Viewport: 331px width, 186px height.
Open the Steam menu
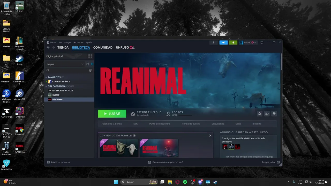(x=53, y=43)
